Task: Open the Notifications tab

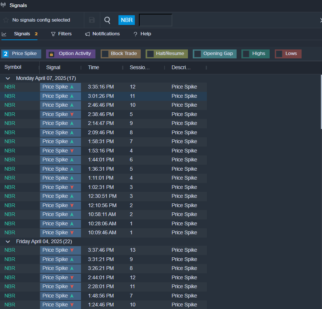Action: tap(103, 34)
